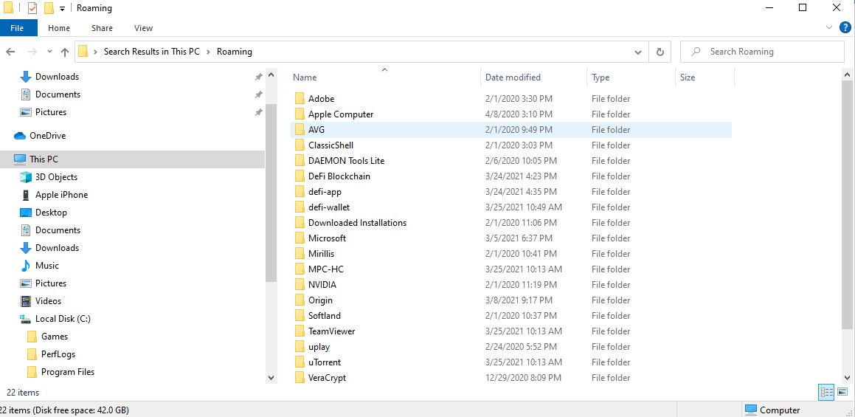Switch to the View ribbon tab

tap(143, 28)
